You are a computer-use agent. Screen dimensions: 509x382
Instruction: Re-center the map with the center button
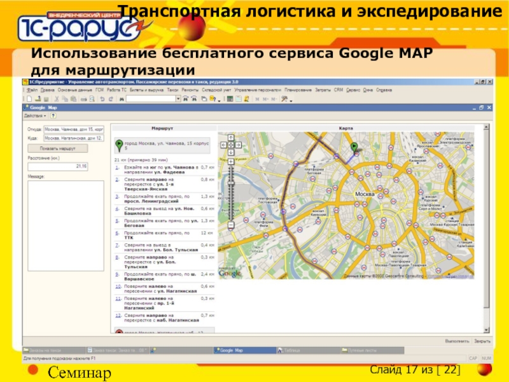(x=230, y=145)
